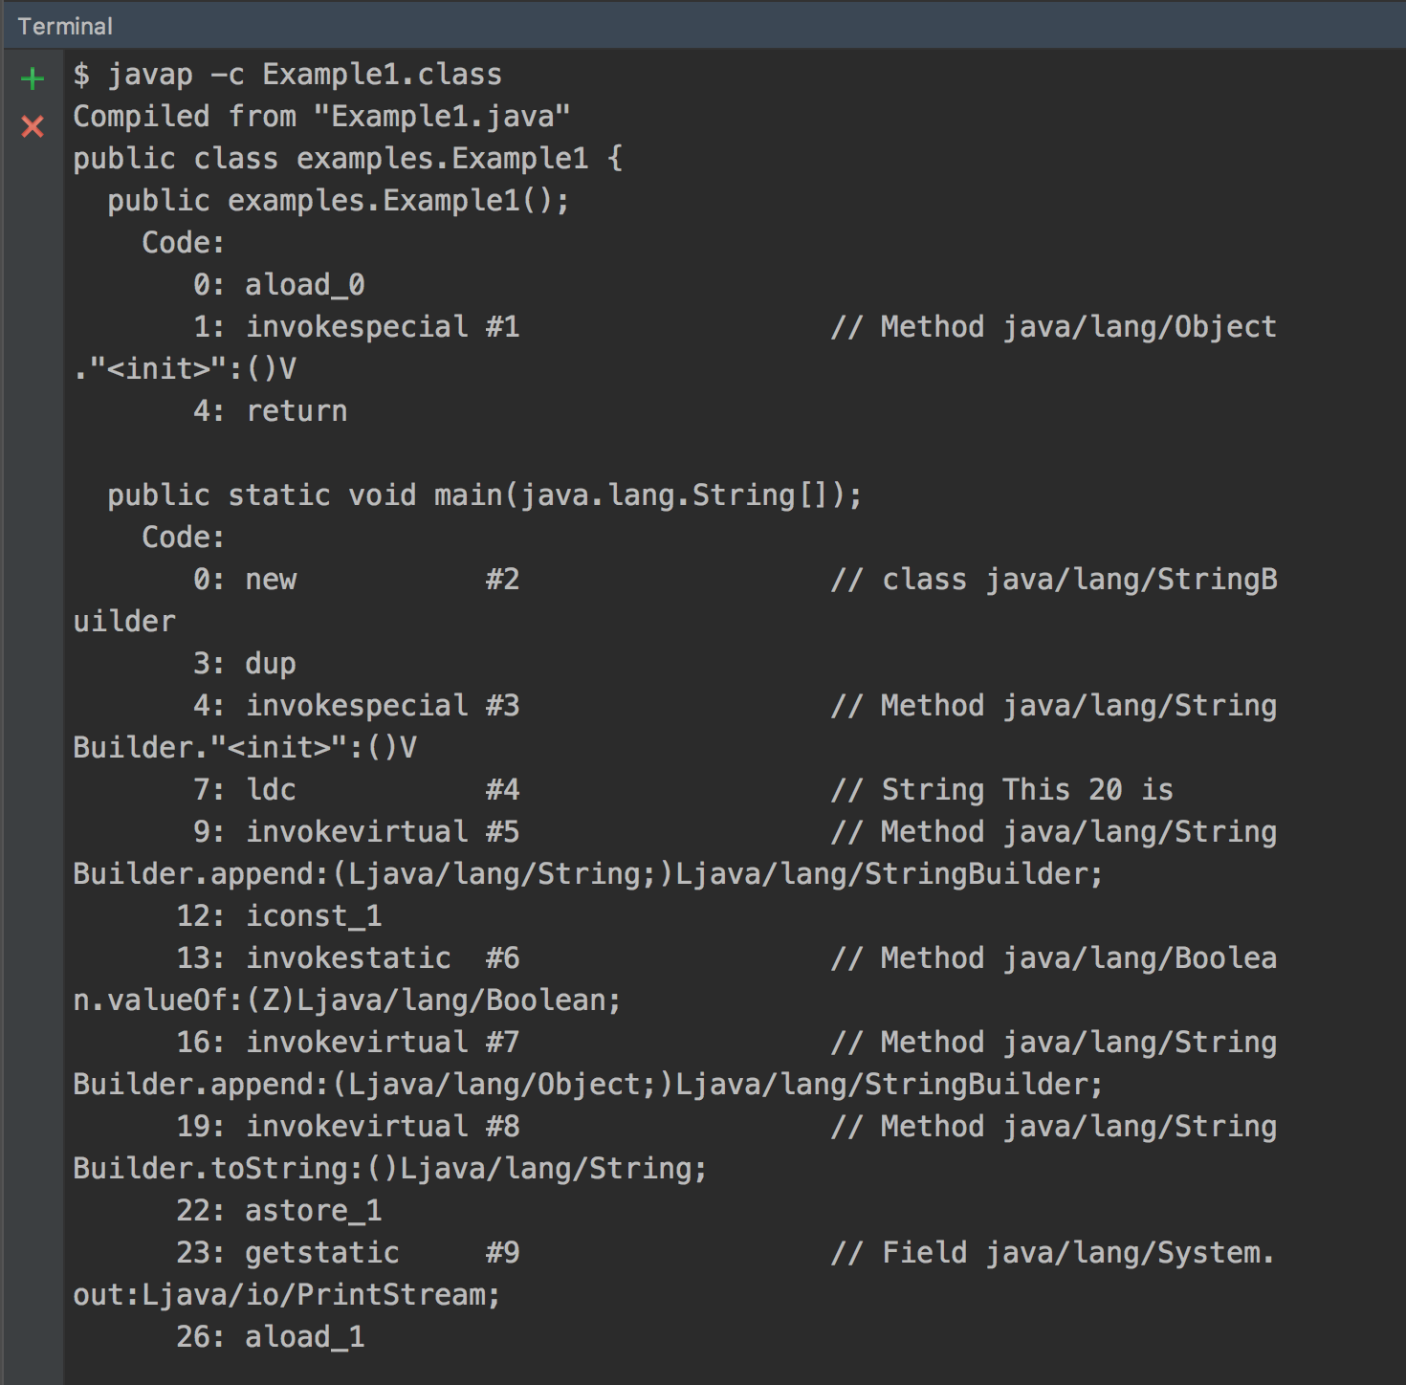Click the '// String This 20 is' comment
The width and height of the screenshot is (1406, 1385).
coord(1001,790)
